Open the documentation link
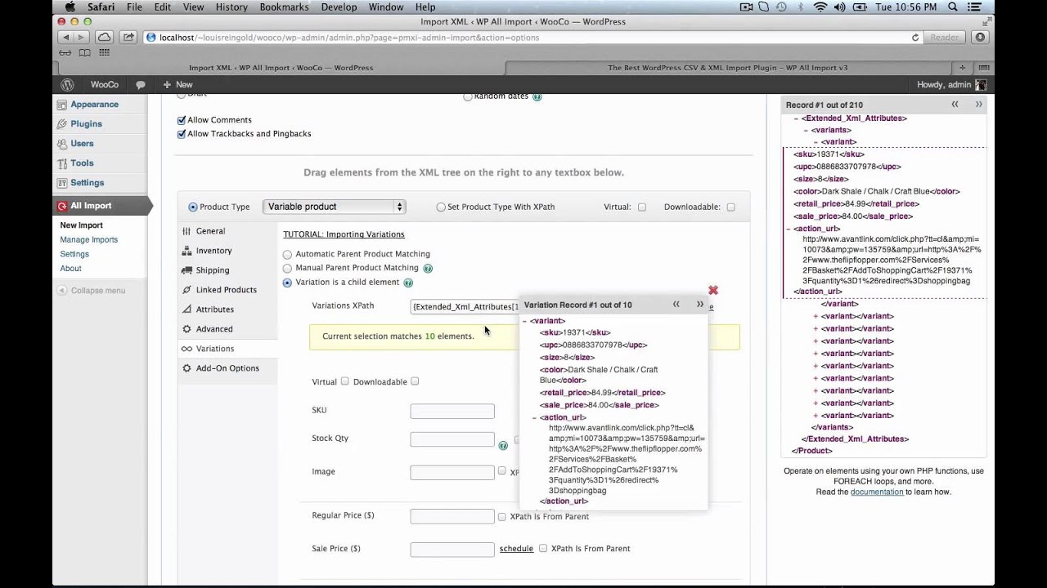 pyautogui.click(x=877, y=492)
